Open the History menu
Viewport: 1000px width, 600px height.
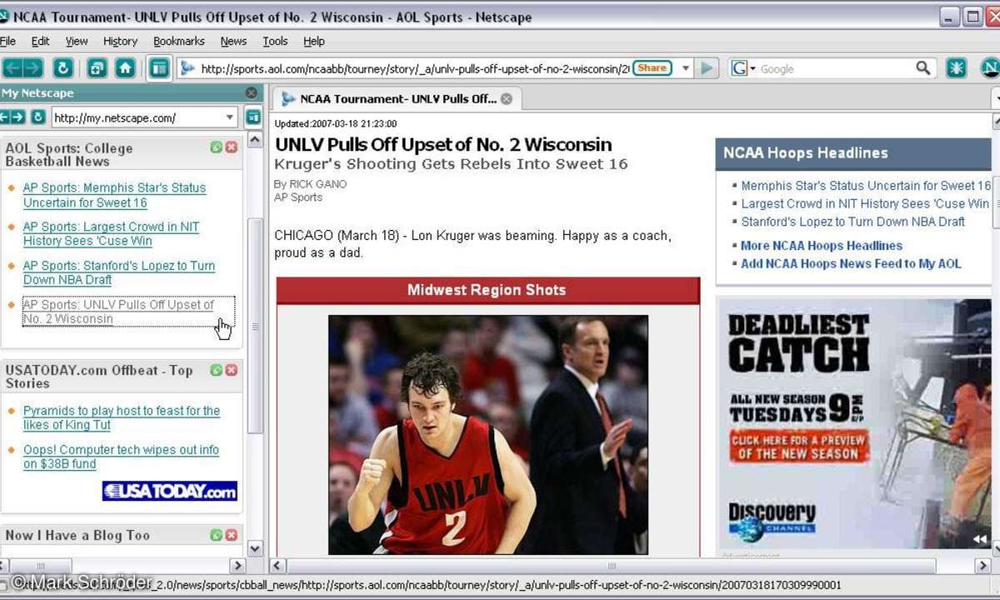click(120, 41)
